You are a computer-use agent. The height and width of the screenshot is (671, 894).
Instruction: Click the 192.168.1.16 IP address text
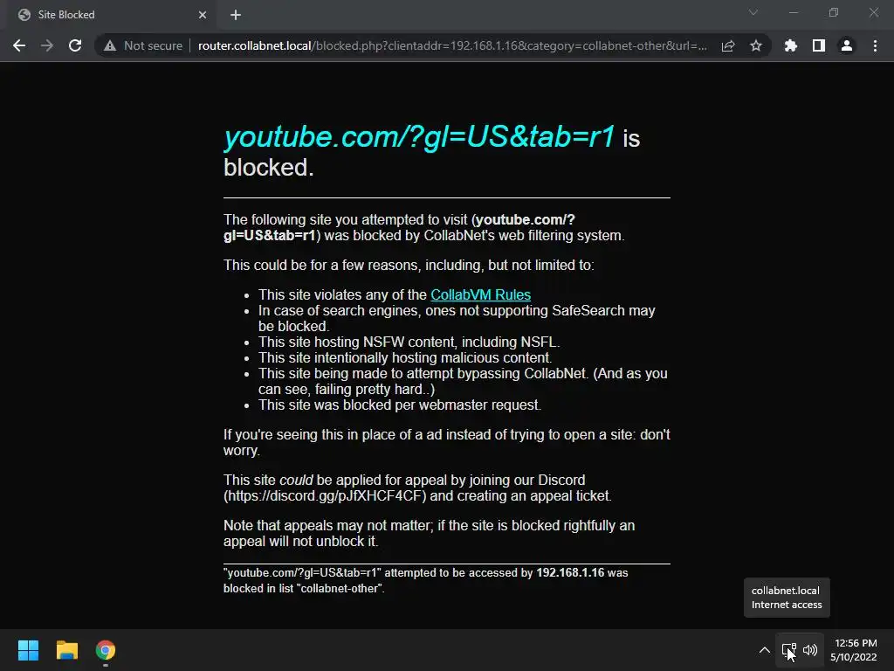(569, 572)
